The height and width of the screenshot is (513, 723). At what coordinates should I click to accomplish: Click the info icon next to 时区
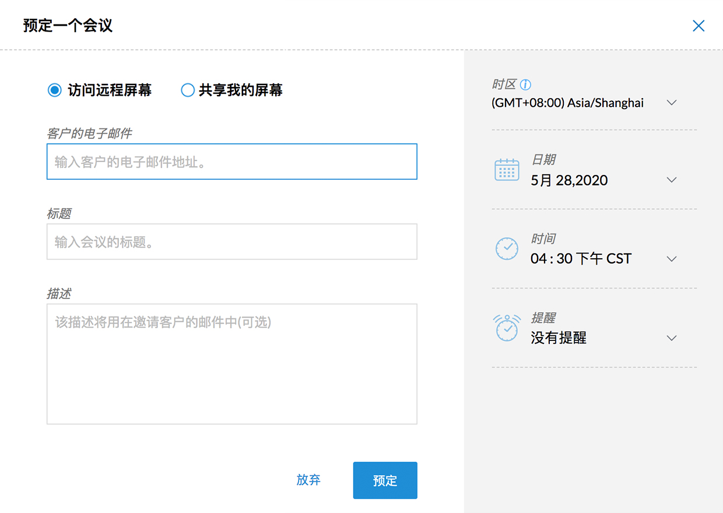[525, 85]
